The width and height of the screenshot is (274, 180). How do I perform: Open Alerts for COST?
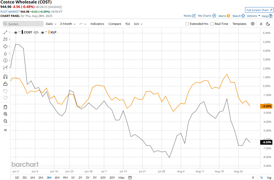point(224,16)
